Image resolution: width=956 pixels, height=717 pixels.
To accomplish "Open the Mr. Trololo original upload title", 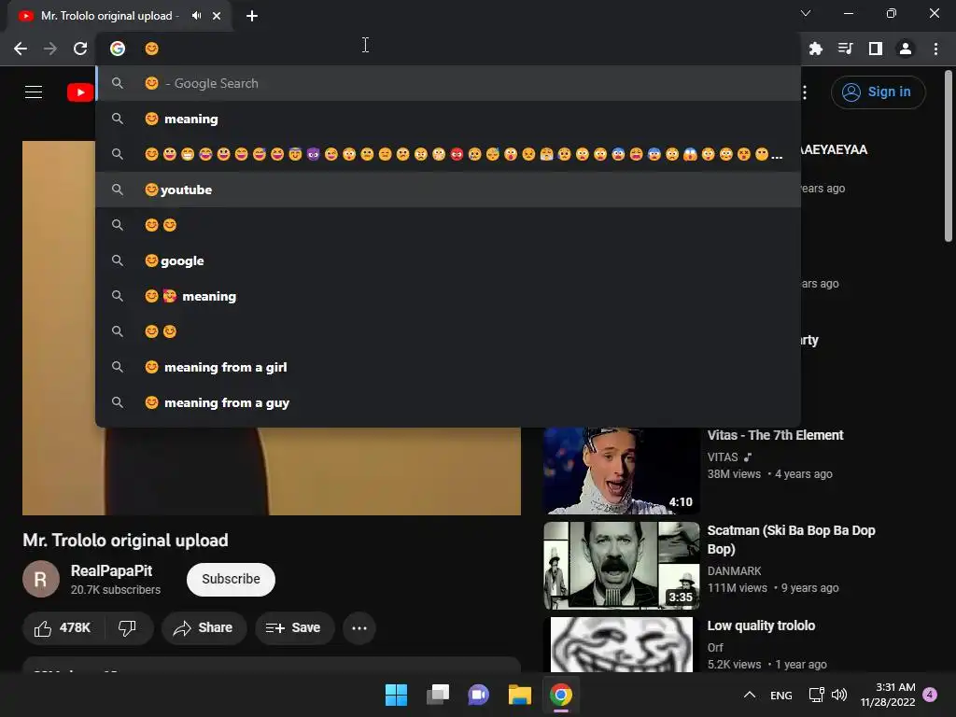I will click(x=125, y=541).
